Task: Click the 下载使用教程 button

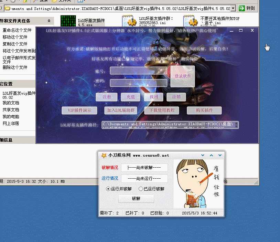Action: click(162, 110)
